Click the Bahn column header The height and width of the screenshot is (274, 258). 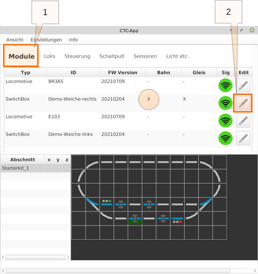163,72
